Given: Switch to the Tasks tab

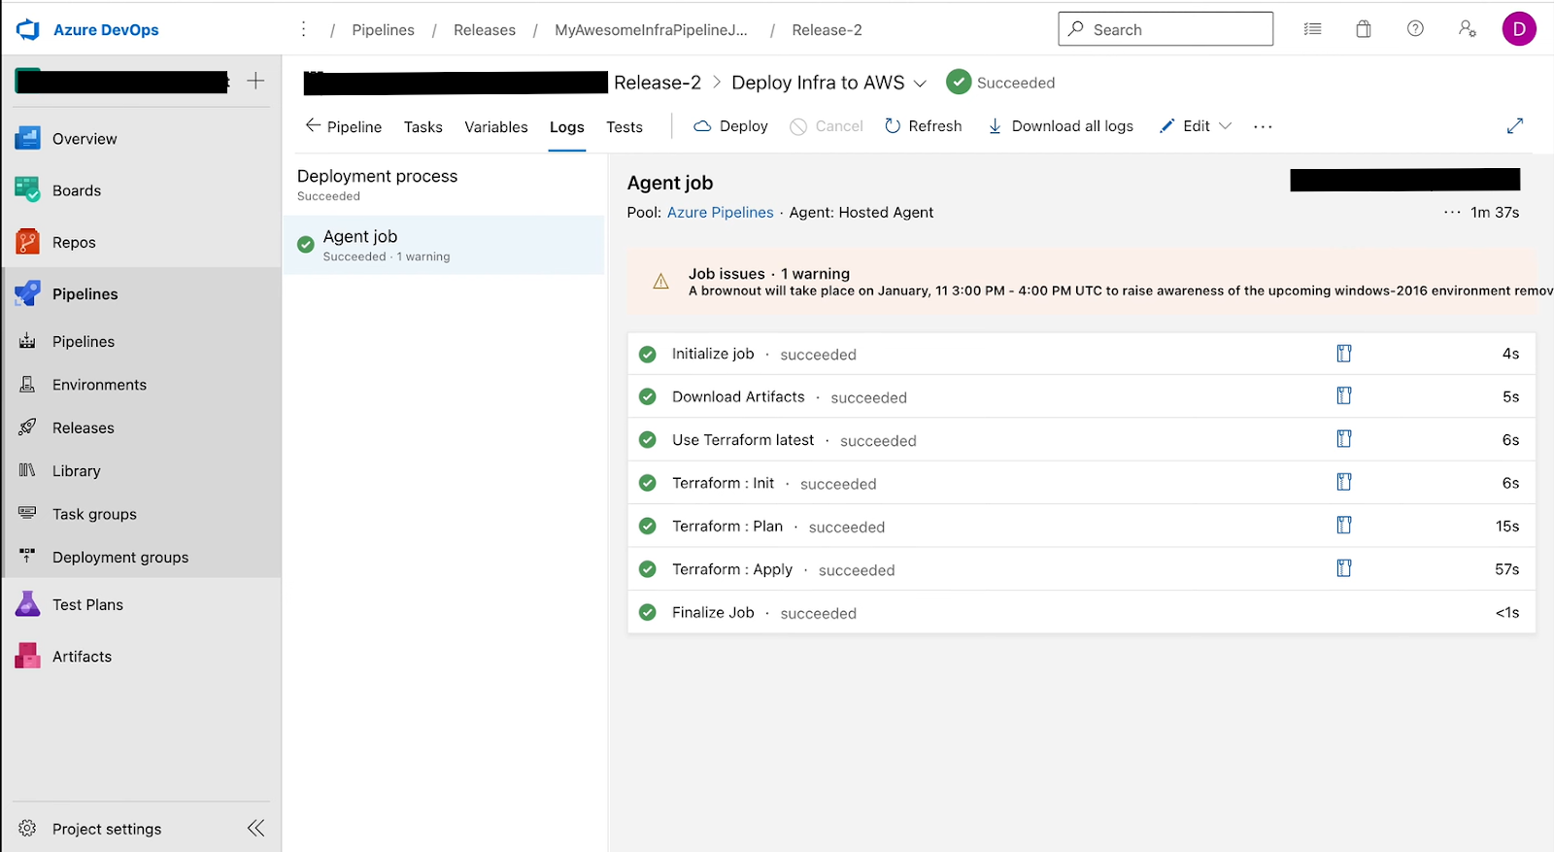Looking at the screenshot, I should coord(423,127).
